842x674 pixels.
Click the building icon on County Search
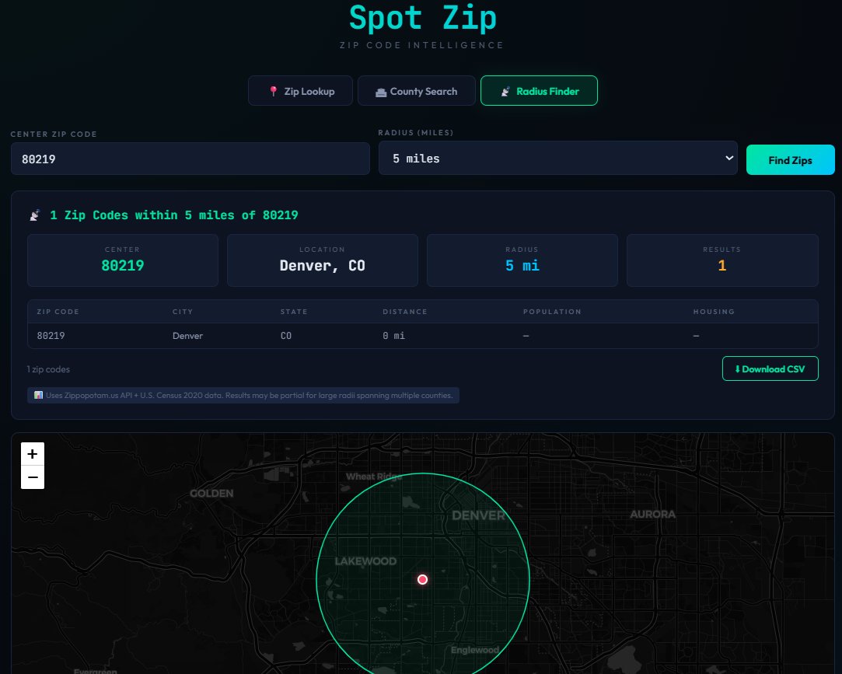pyautogui.click(x=381, y=91)
